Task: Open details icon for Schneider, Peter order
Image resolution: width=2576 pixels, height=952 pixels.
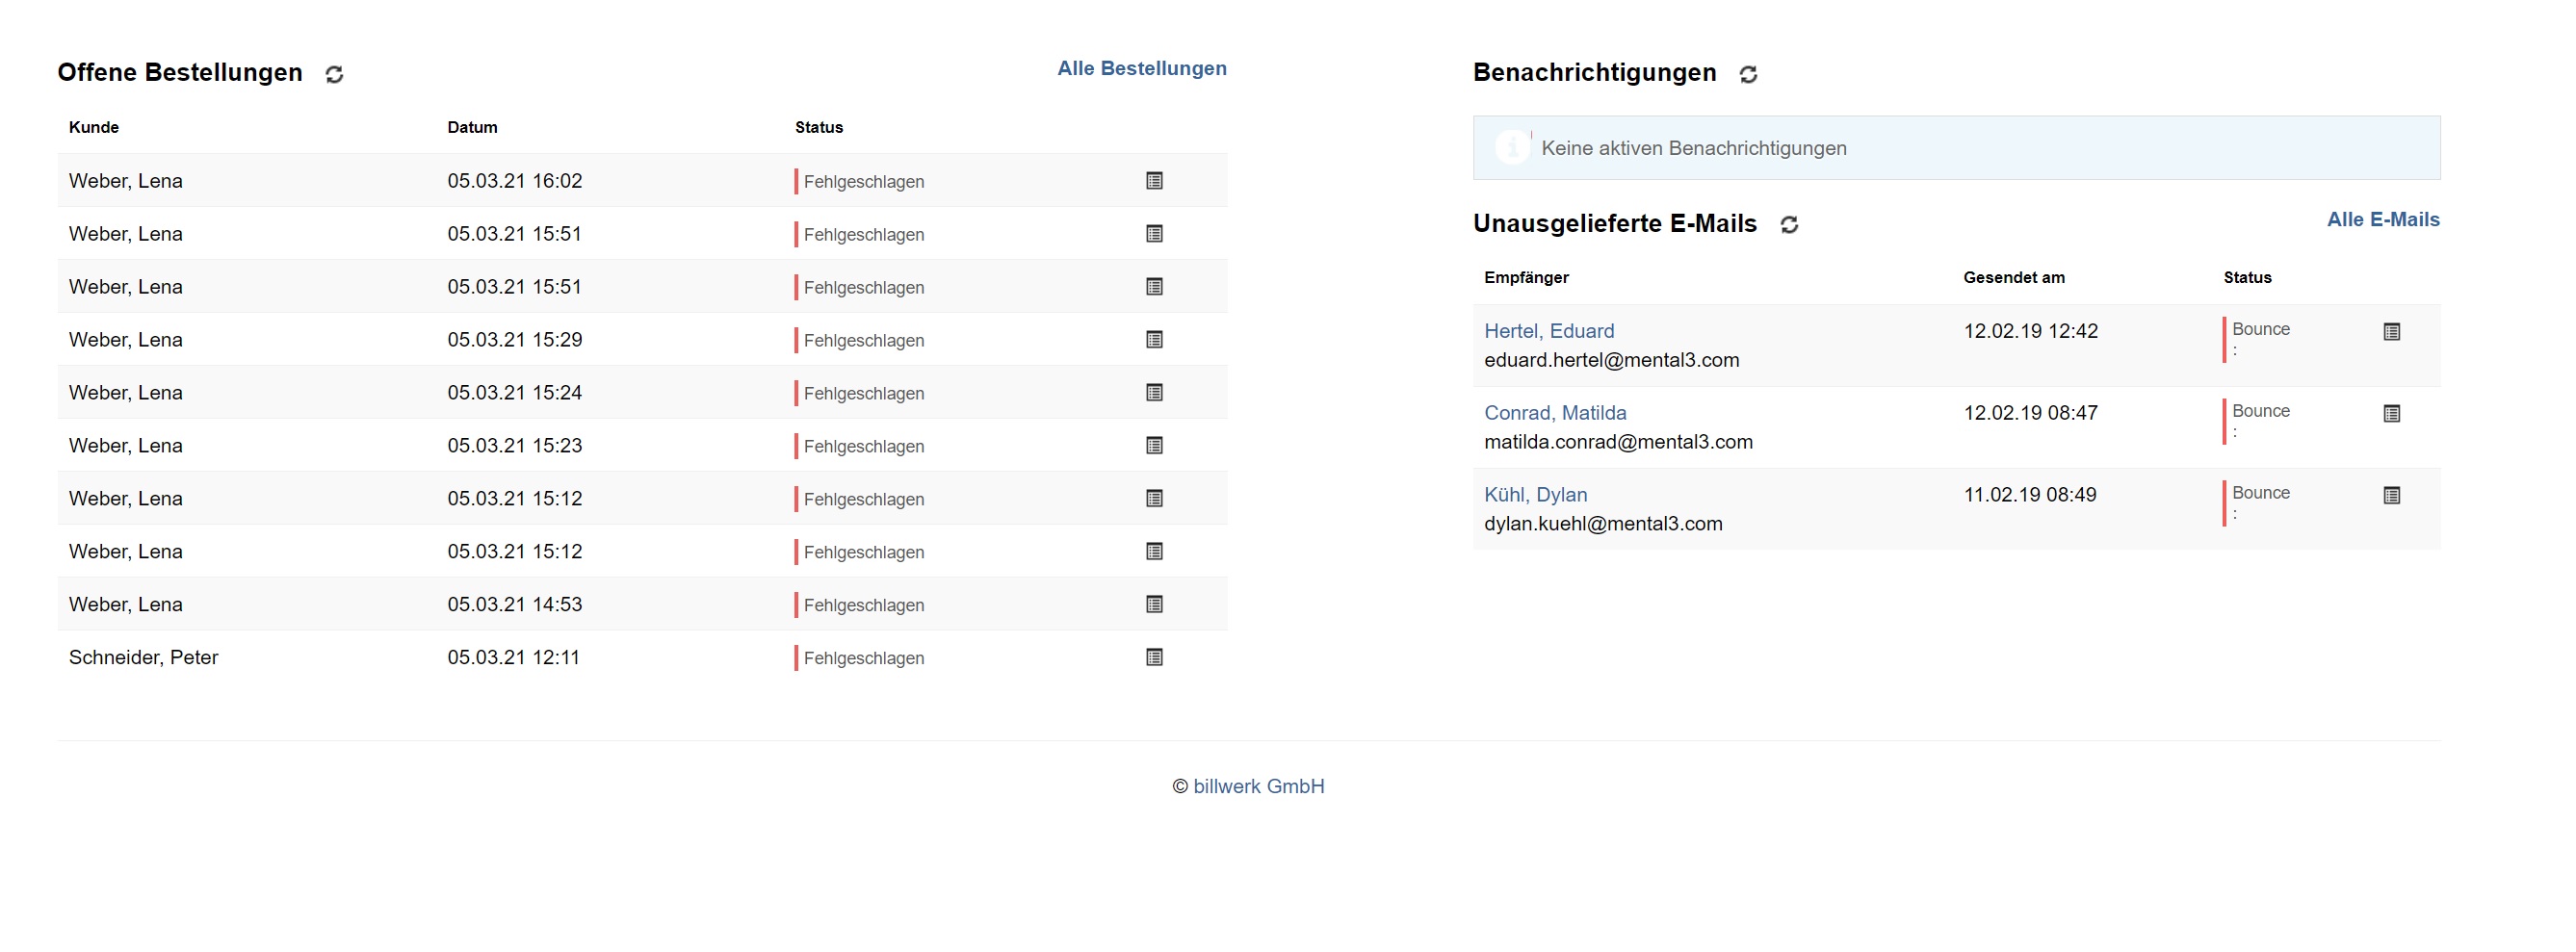Action: pyautogui.click(x=1154, y=658)
